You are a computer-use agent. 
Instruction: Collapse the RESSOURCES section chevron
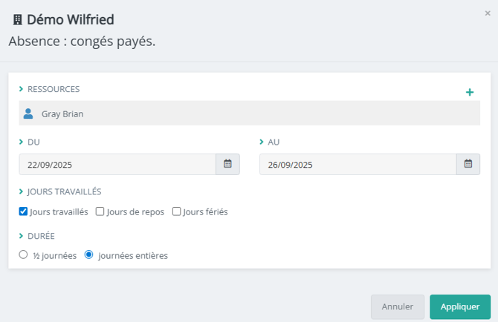point(22,89)
